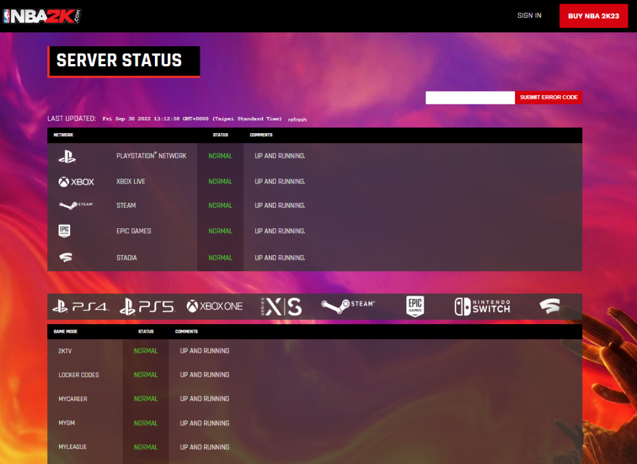The image size is (637, 464).
Task: Click the Normal status for PlayStation Network
Action: (x=221, y=155)
